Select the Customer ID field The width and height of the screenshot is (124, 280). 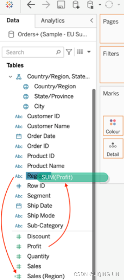pos(43,116)
